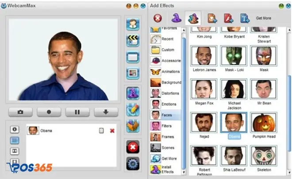Click the add picture effect icon
The height and width of the screenshot is (179, 292).
[x=212, y=18]
